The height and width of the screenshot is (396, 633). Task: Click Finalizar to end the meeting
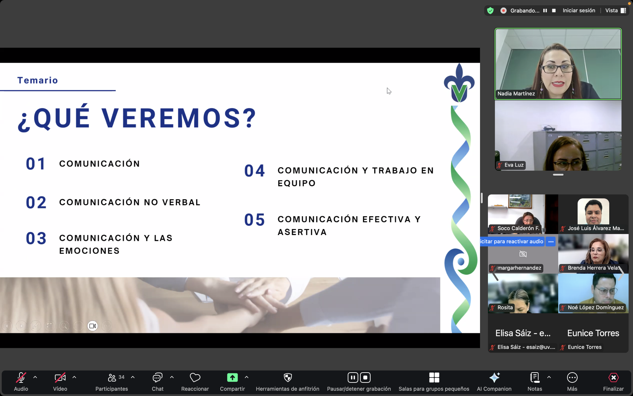pyautogui.click(x=614, y=381)
